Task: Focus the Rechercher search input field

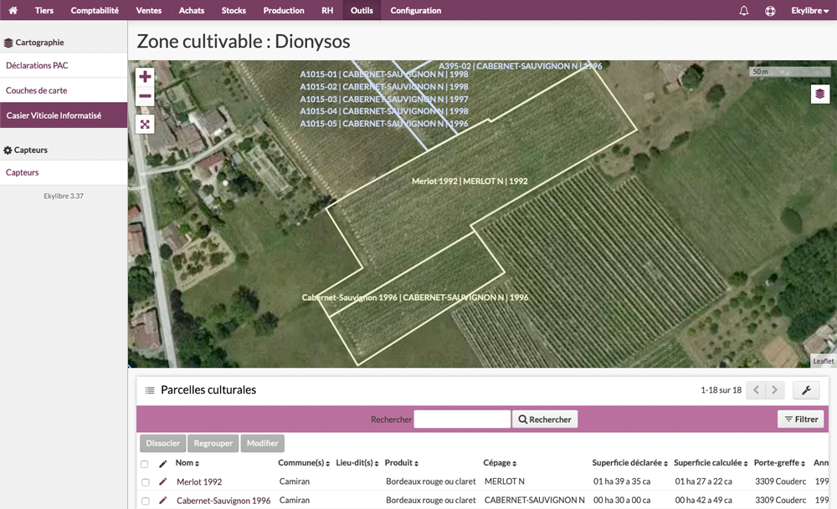Action: click(462, 420)
